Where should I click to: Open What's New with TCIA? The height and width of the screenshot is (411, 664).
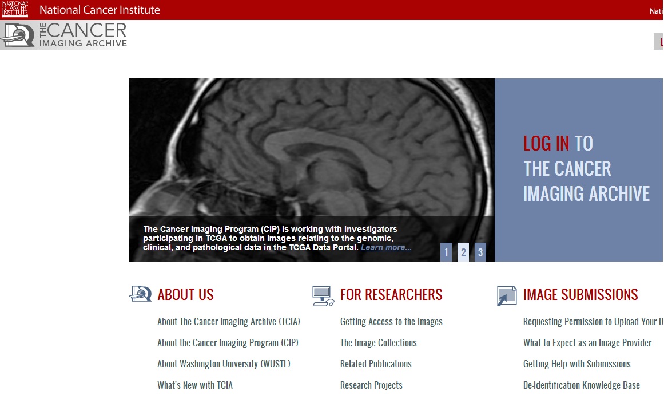(x=195, y=385)
